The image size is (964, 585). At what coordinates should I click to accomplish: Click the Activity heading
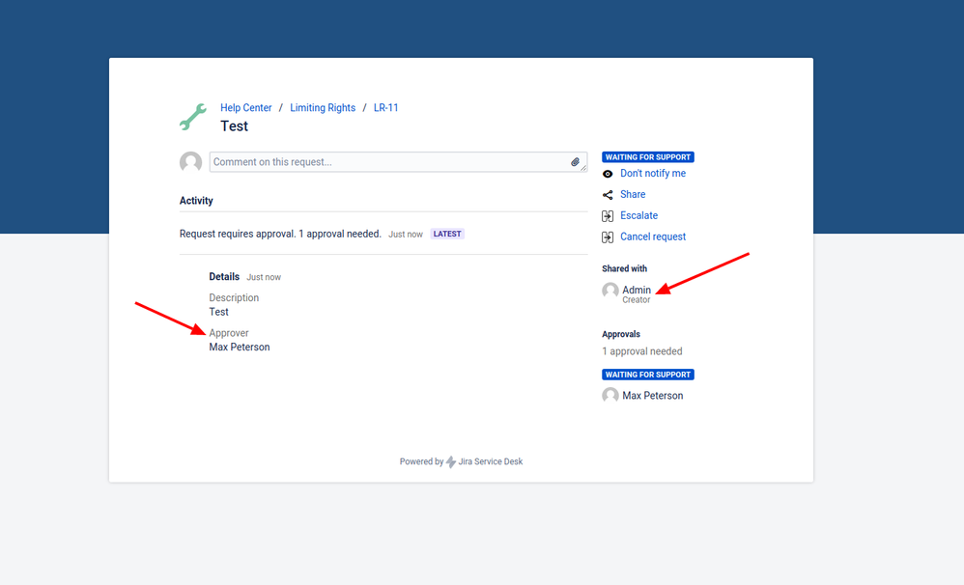click(x=196, y=201)
